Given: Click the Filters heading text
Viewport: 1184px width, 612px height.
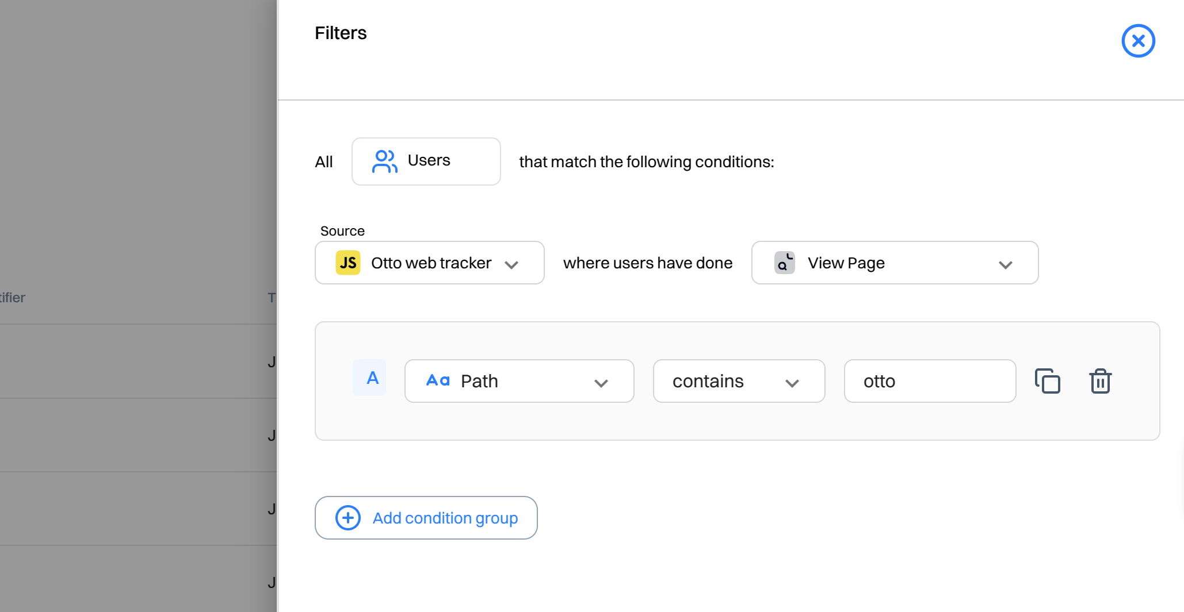Looking at the screenshot, I should (341, 33).
